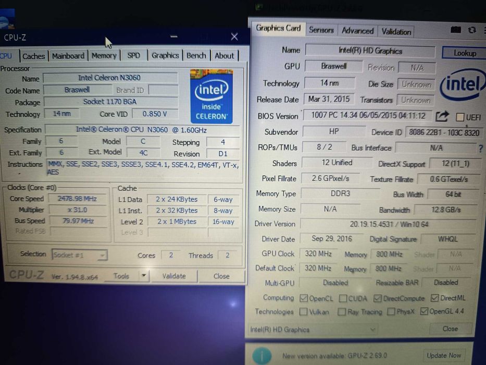Open the Intel(R) HD Graphics GPU selector dropdown
486x365 pixels.
(x=313, y=330)
